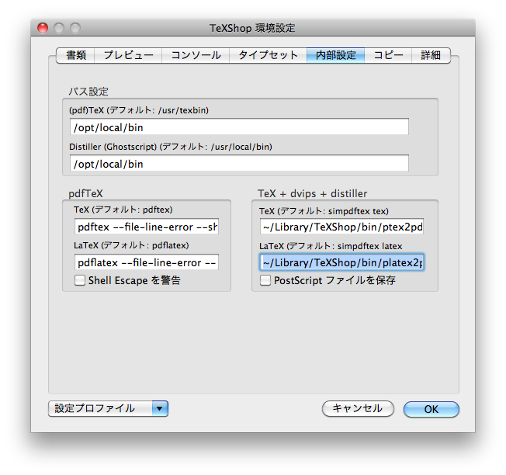
Task: Open the 設定プロファイル dropdown
Action: (x=108, y=408)
